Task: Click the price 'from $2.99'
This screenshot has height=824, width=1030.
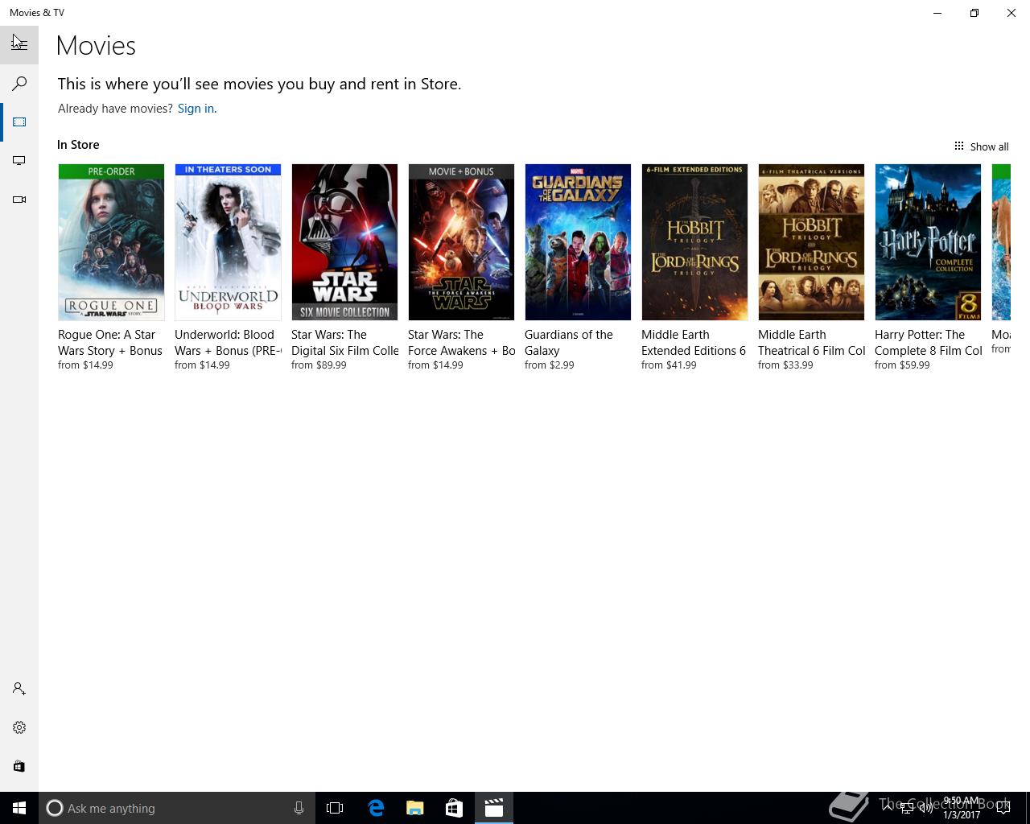Action: pyautogui.click(x=550, y=365)
